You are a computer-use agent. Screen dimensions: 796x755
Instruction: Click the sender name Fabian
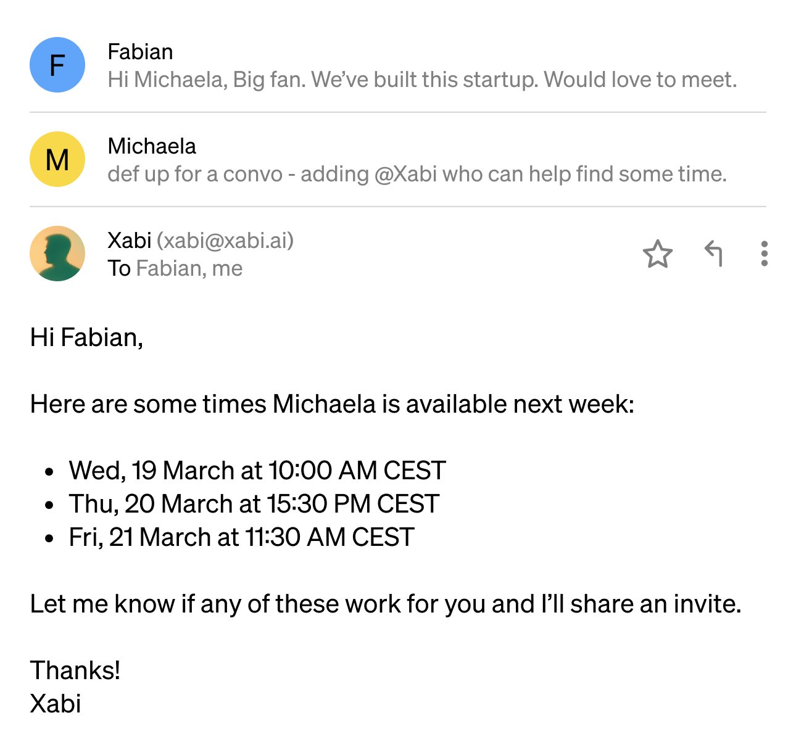coord(140,52)
